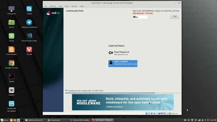Launch Skype from the desktop

tap(29, 9)
